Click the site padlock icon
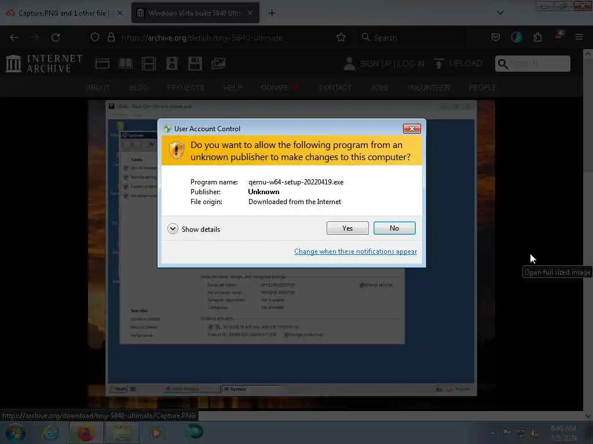593x444 pixels. [x=111, y=38]
